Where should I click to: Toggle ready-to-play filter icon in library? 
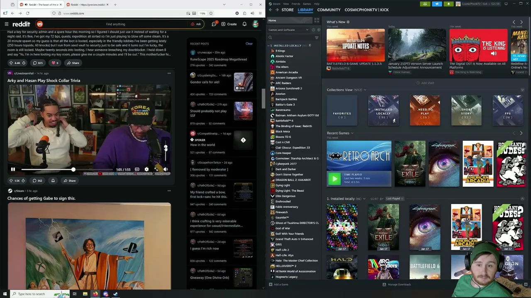point(319,30)
